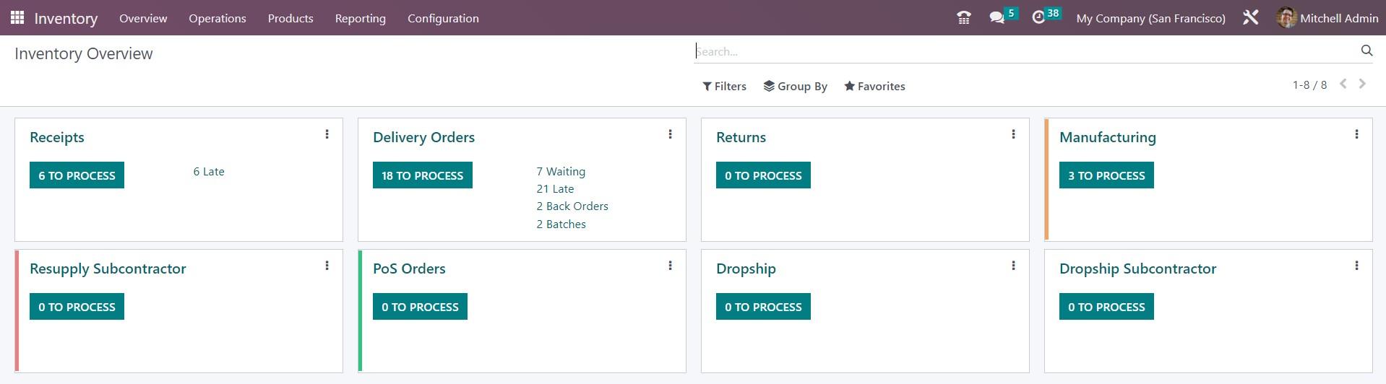Click the 18 TO PROCESS button
Image resolution: width=1386 pixels, height=384 pixels.
point(423,175)
